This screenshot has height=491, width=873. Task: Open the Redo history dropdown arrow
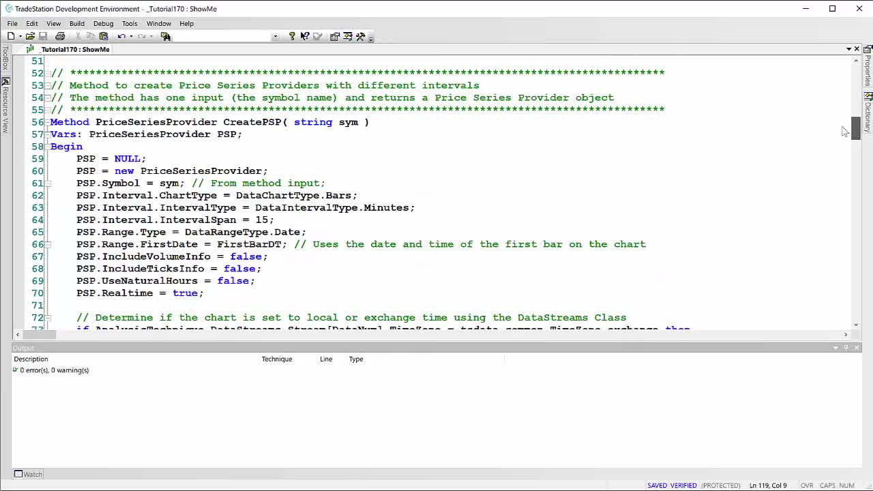pyautogui.click(x=151, y=36)
